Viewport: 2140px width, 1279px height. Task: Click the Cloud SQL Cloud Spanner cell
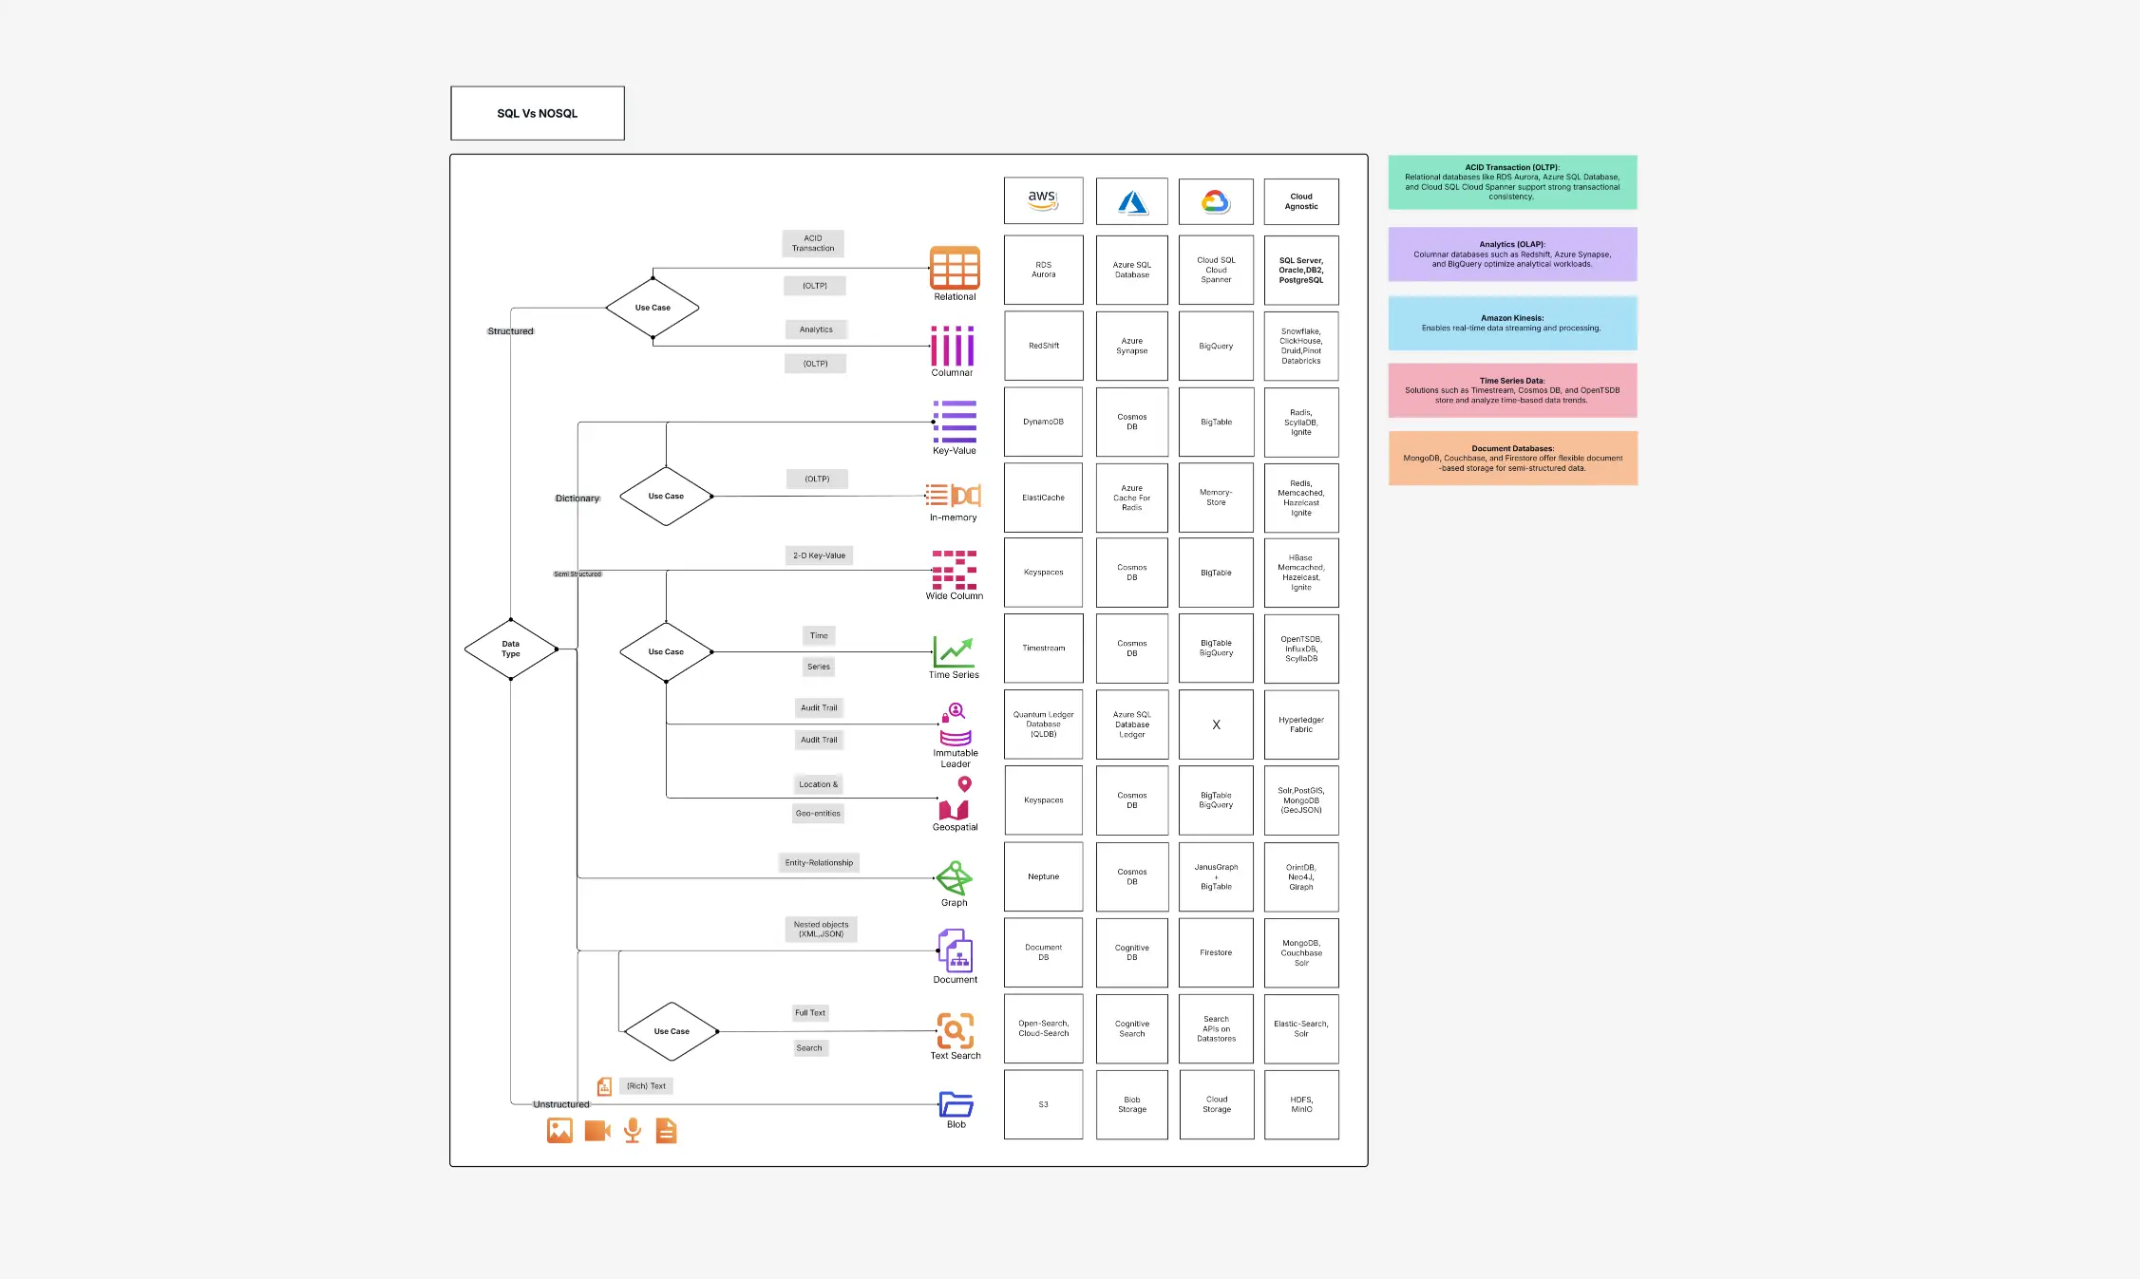coord(1216,270)
